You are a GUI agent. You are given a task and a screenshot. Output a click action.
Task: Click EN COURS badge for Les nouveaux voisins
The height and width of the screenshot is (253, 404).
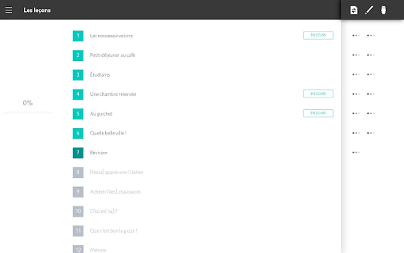click(x=318, y=35)
